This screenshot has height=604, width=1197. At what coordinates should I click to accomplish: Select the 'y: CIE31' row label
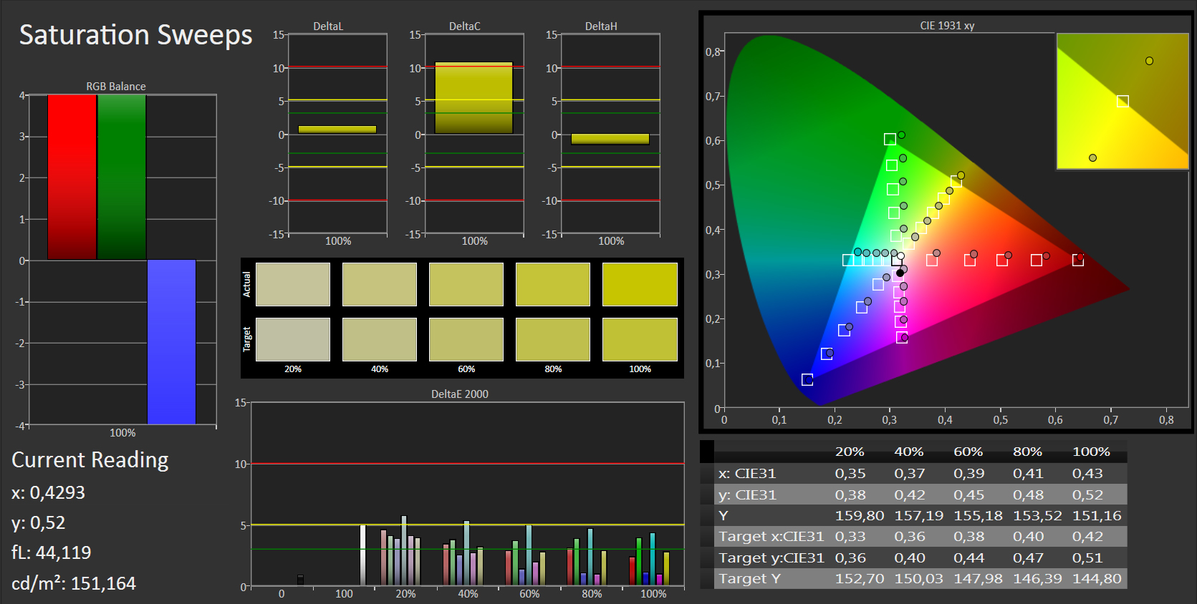(x=747, y=495)
